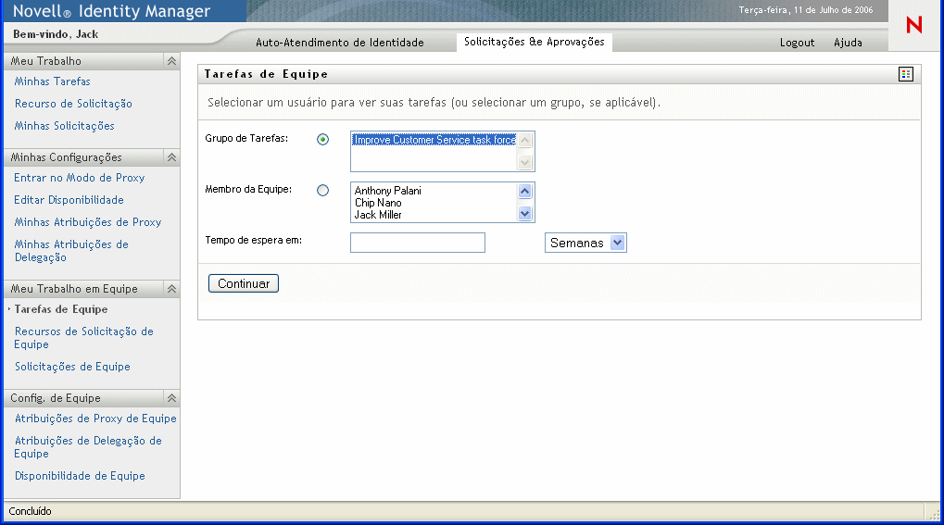Switch to Auto-Atendimento de Identidade tab

click(339, 43)
